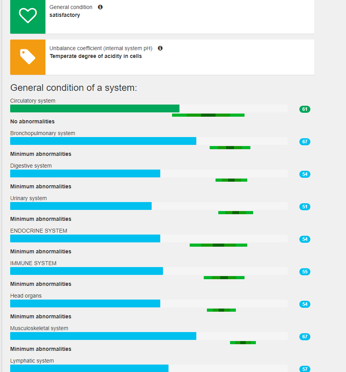Click the Endocrine system blue progress bar

point(85,238)
